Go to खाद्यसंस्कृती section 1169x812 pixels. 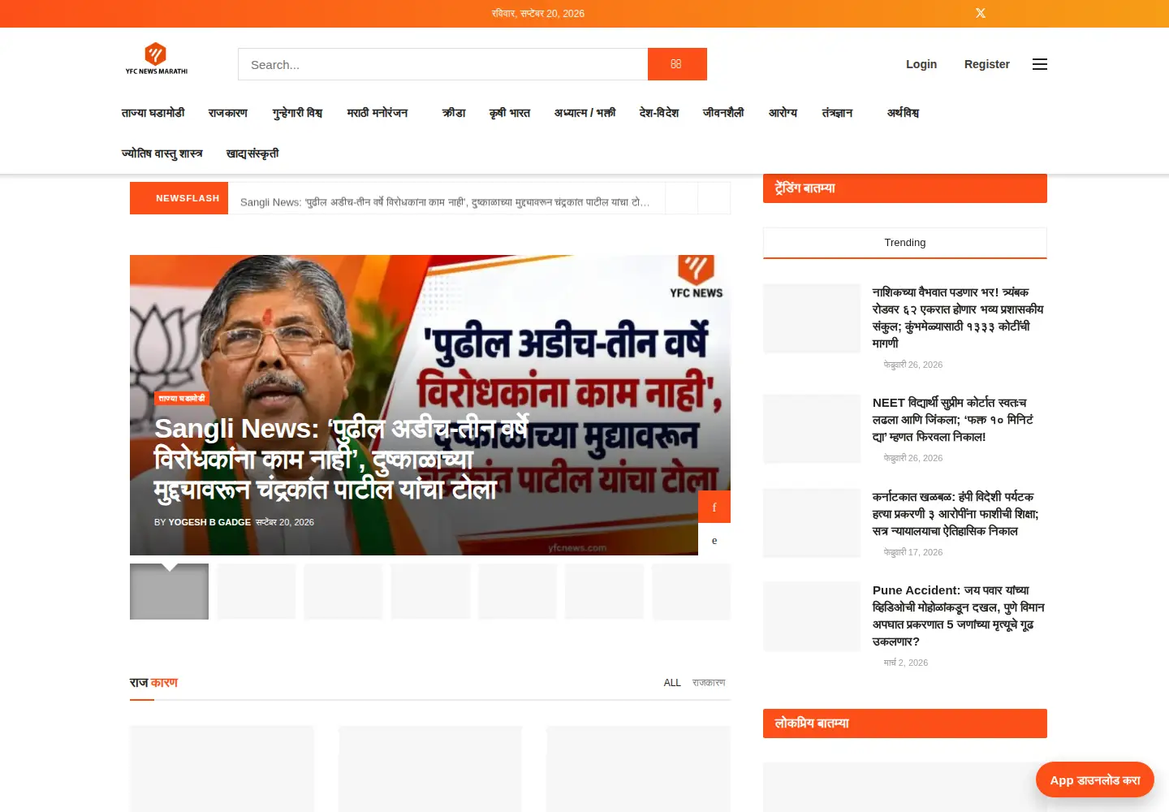click(x=252, y=153)
